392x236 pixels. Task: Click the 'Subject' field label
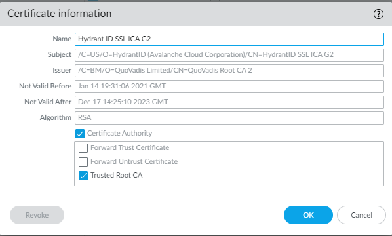point(60,55)
